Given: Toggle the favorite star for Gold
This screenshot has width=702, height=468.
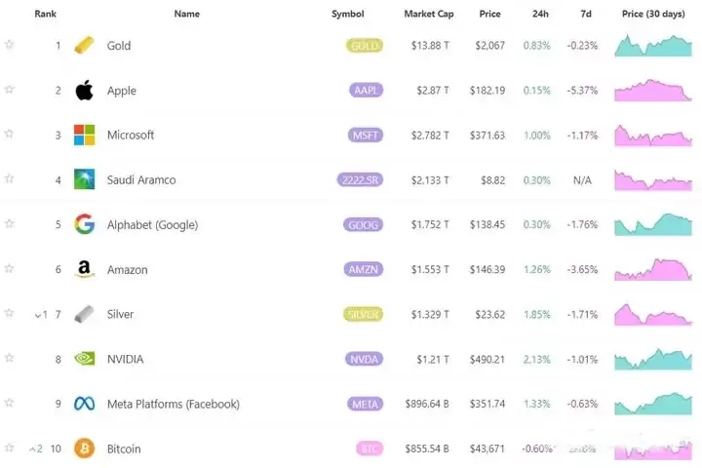Looking at the screenshot, I should [10, 45].
